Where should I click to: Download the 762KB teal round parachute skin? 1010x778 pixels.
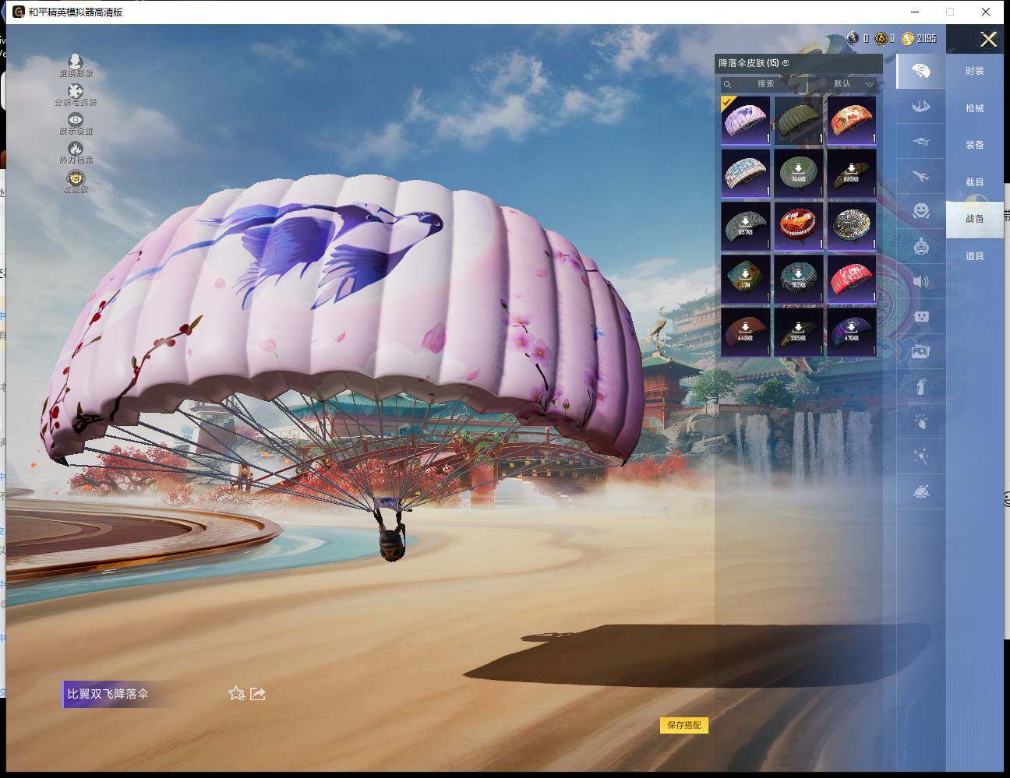click(799, 279)
